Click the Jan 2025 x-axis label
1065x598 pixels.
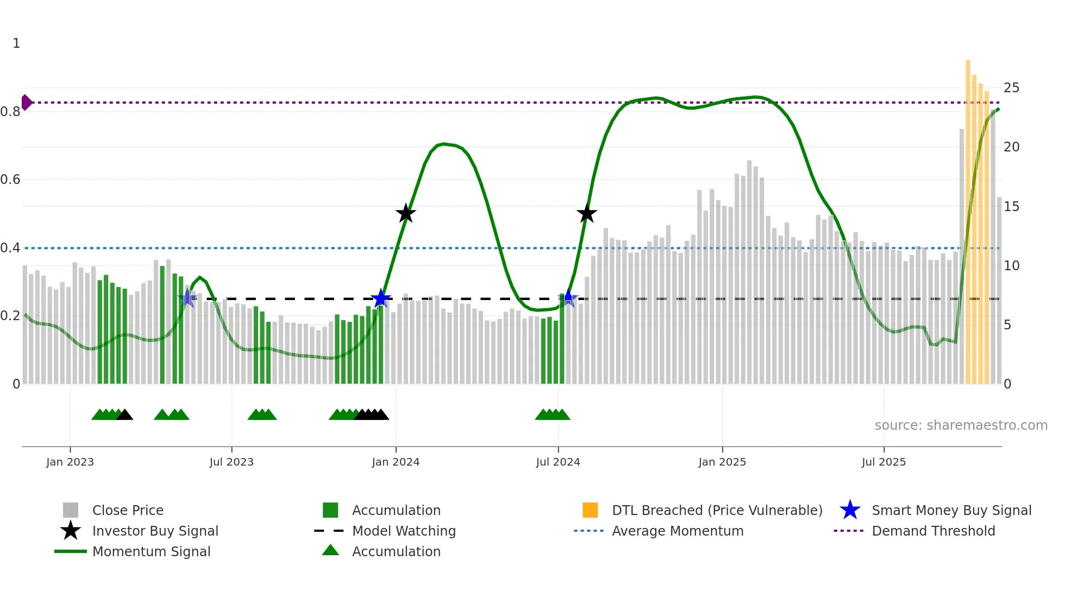click(722, 462)
